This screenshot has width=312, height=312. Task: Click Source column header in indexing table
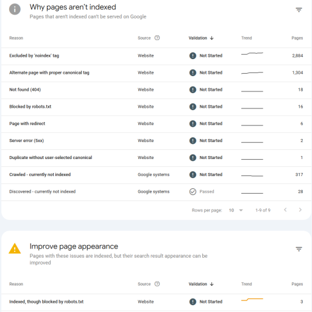(x=144, y=38)
